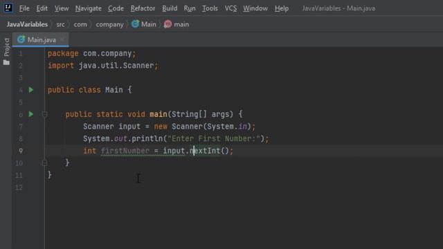Click line number 12 in the gutter
The height and width of the screenshot is (249, 443).
click(19, 187)
